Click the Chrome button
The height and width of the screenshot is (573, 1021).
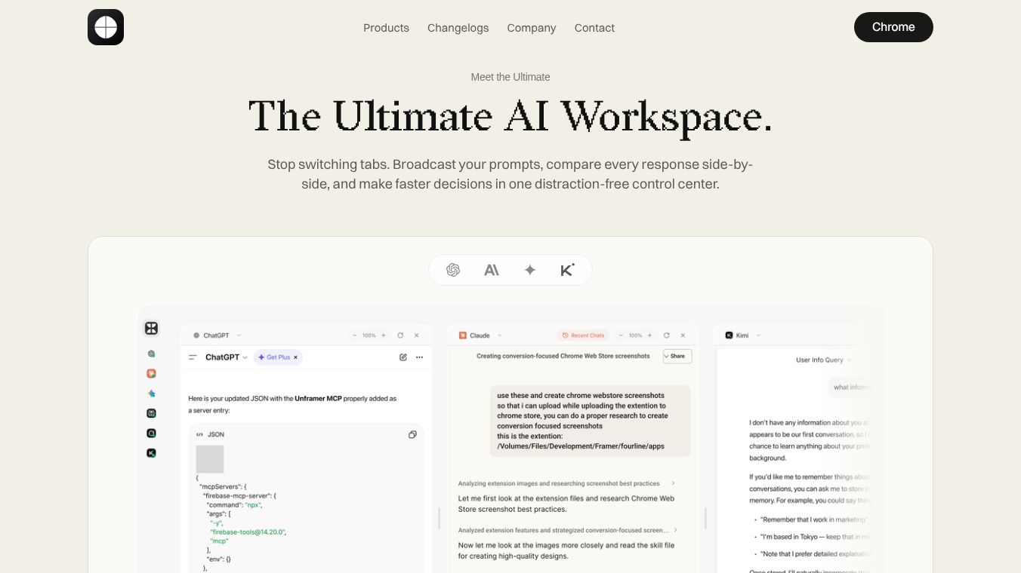(x=893, y=27)
